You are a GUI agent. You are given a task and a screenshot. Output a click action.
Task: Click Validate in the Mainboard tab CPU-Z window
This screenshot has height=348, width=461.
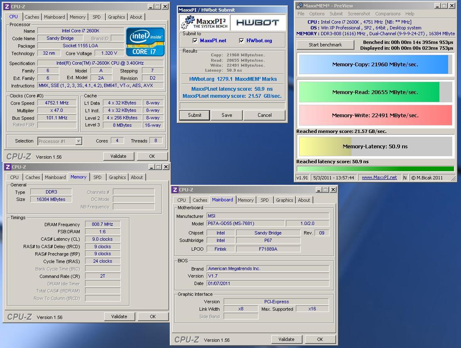click(x=286, y=339)
